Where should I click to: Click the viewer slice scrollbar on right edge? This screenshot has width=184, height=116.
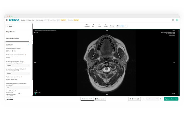click(179, 63)
